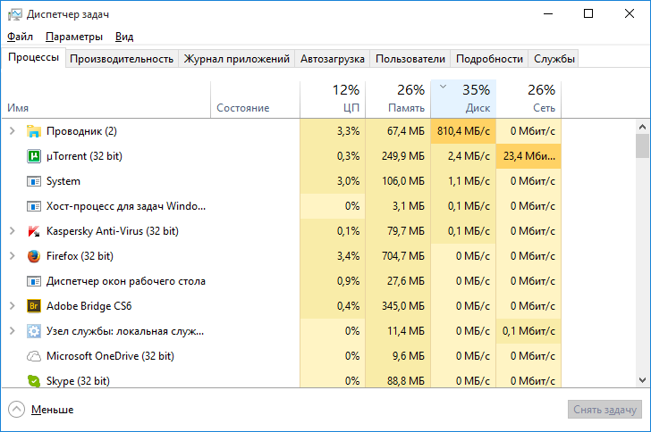The height and width of the screenshot is (432, 651).
Task: Expand the Узел службы: локальная служба group
Action: [x=12, y=331]
